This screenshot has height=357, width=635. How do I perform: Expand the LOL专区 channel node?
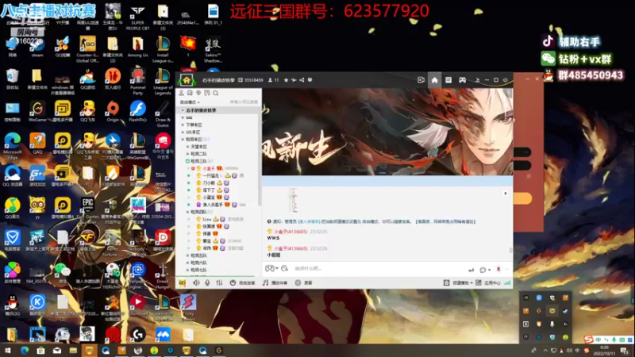coord(183,132)
